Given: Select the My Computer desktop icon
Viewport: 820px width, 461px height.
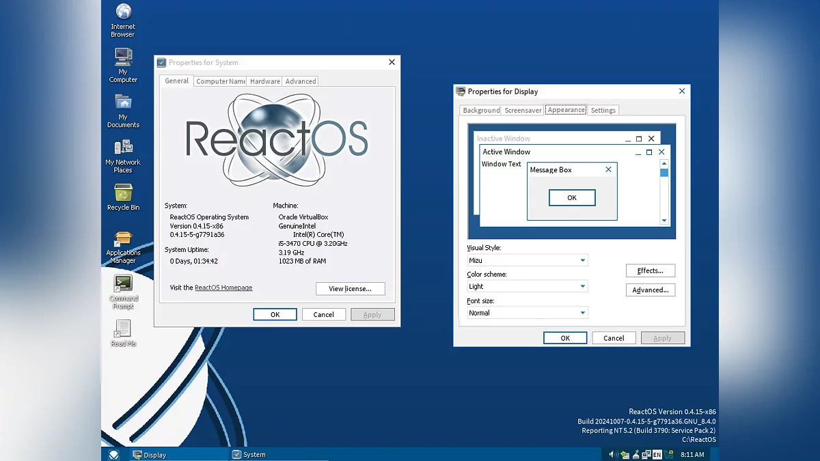Looking at the screenshot, I should [x=123, y=57].
